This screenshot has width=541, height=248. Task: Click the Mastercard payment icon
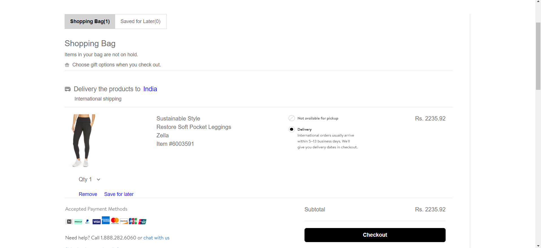point(115,221)
